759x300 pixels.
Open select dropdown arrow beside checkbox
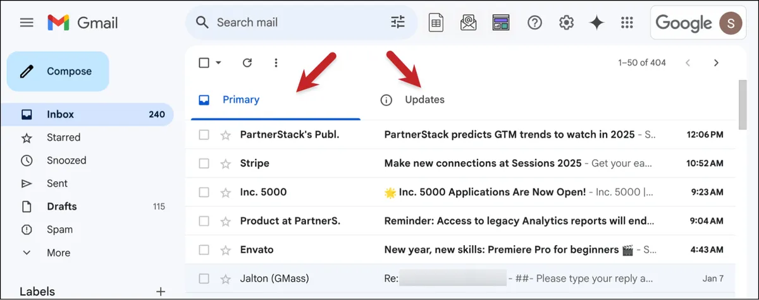coord(218,63)
